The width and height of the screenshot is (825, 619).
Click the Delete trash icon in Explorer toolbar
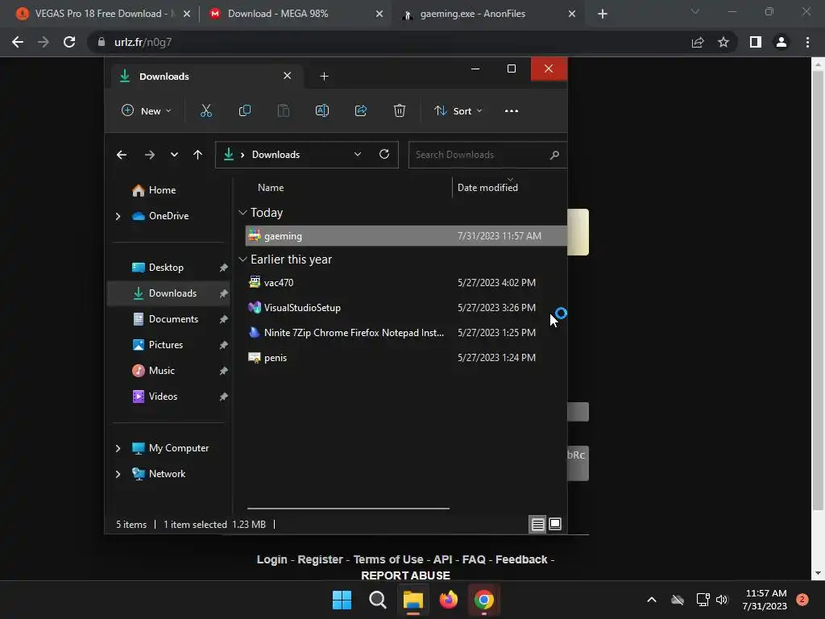(400, 110)
